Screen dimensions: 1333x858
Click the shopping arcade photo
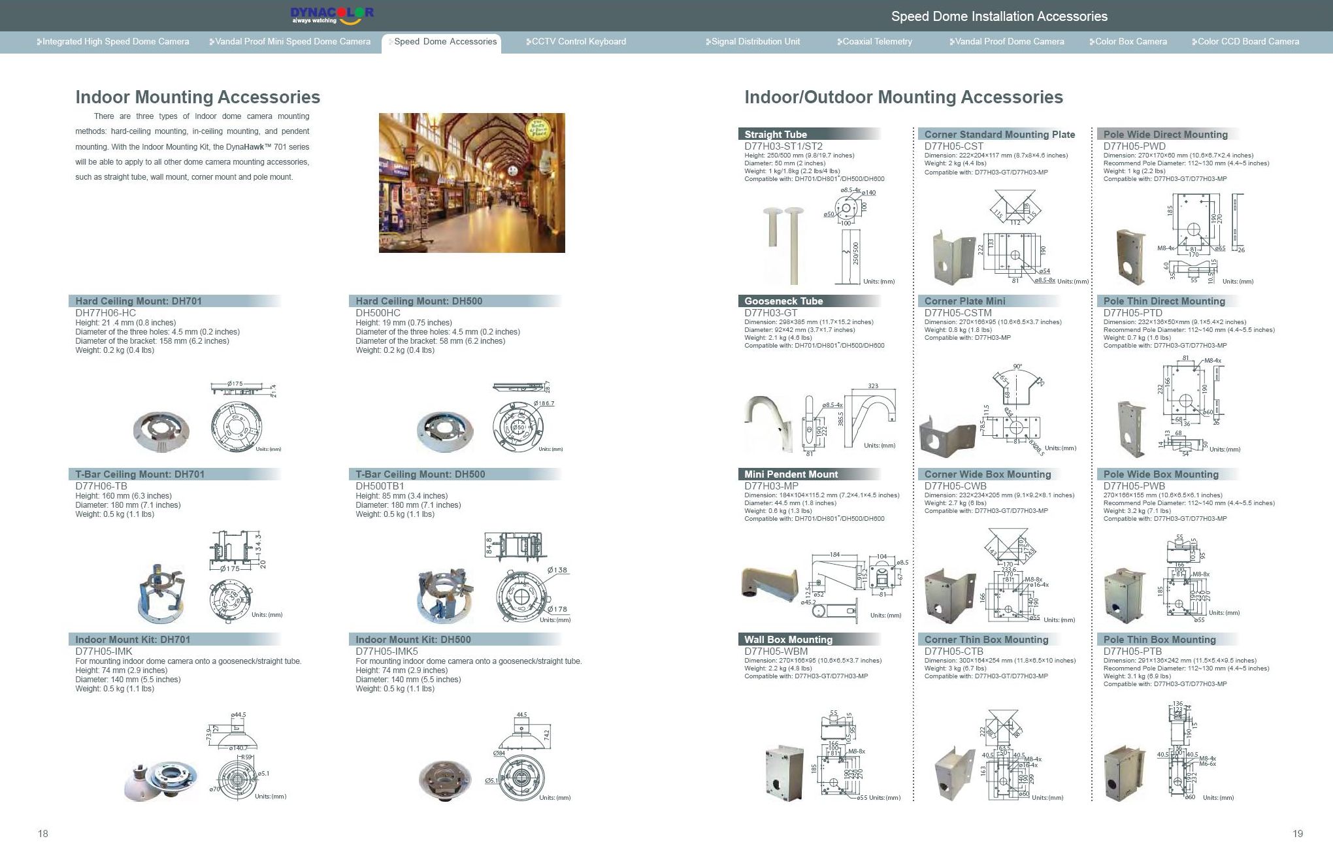click(472, 183)
